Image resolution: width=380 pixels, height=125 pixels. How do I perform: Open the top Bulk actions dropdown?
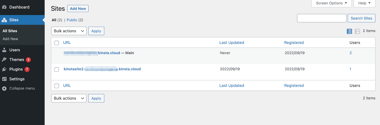(x=69, y=31)
